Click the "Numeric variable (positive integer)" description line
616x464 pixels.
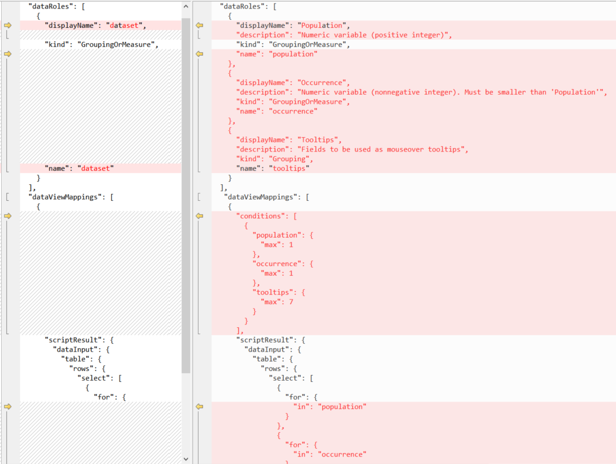(x=344, y=35)
